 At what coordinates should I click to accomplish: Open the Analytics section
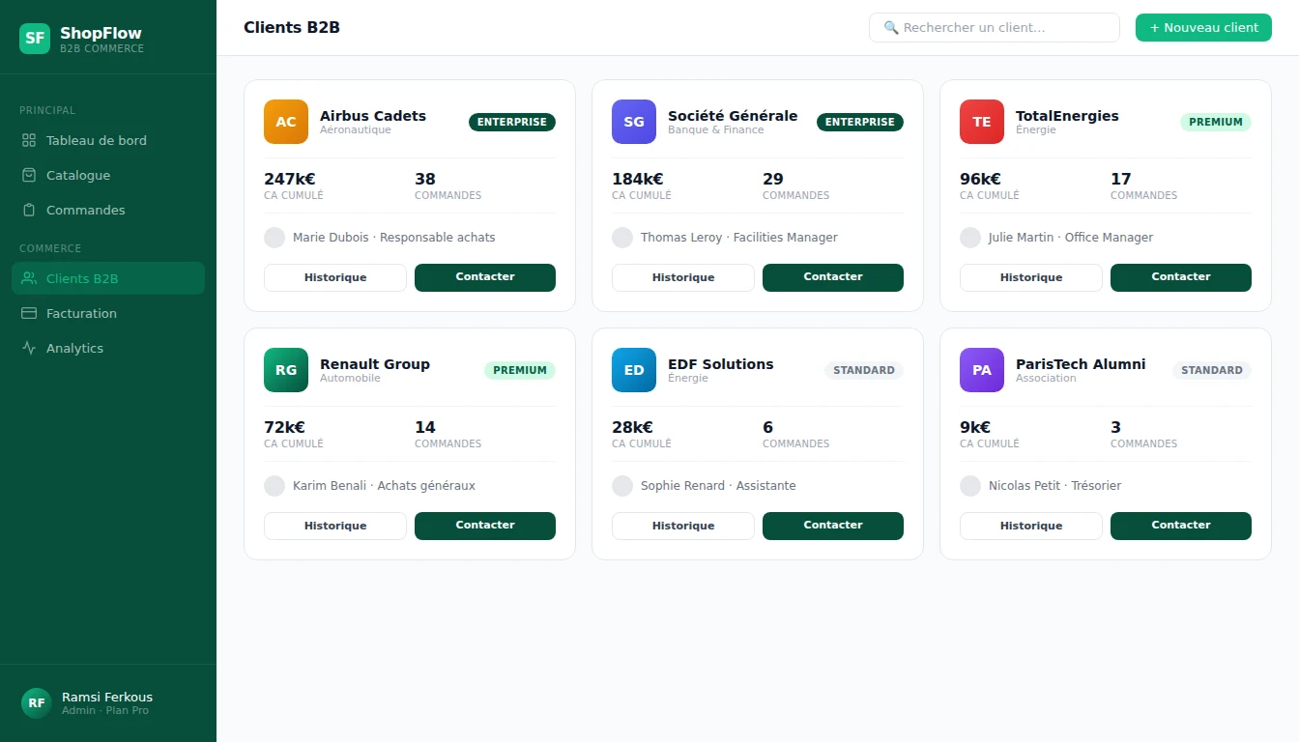[108, 348]
